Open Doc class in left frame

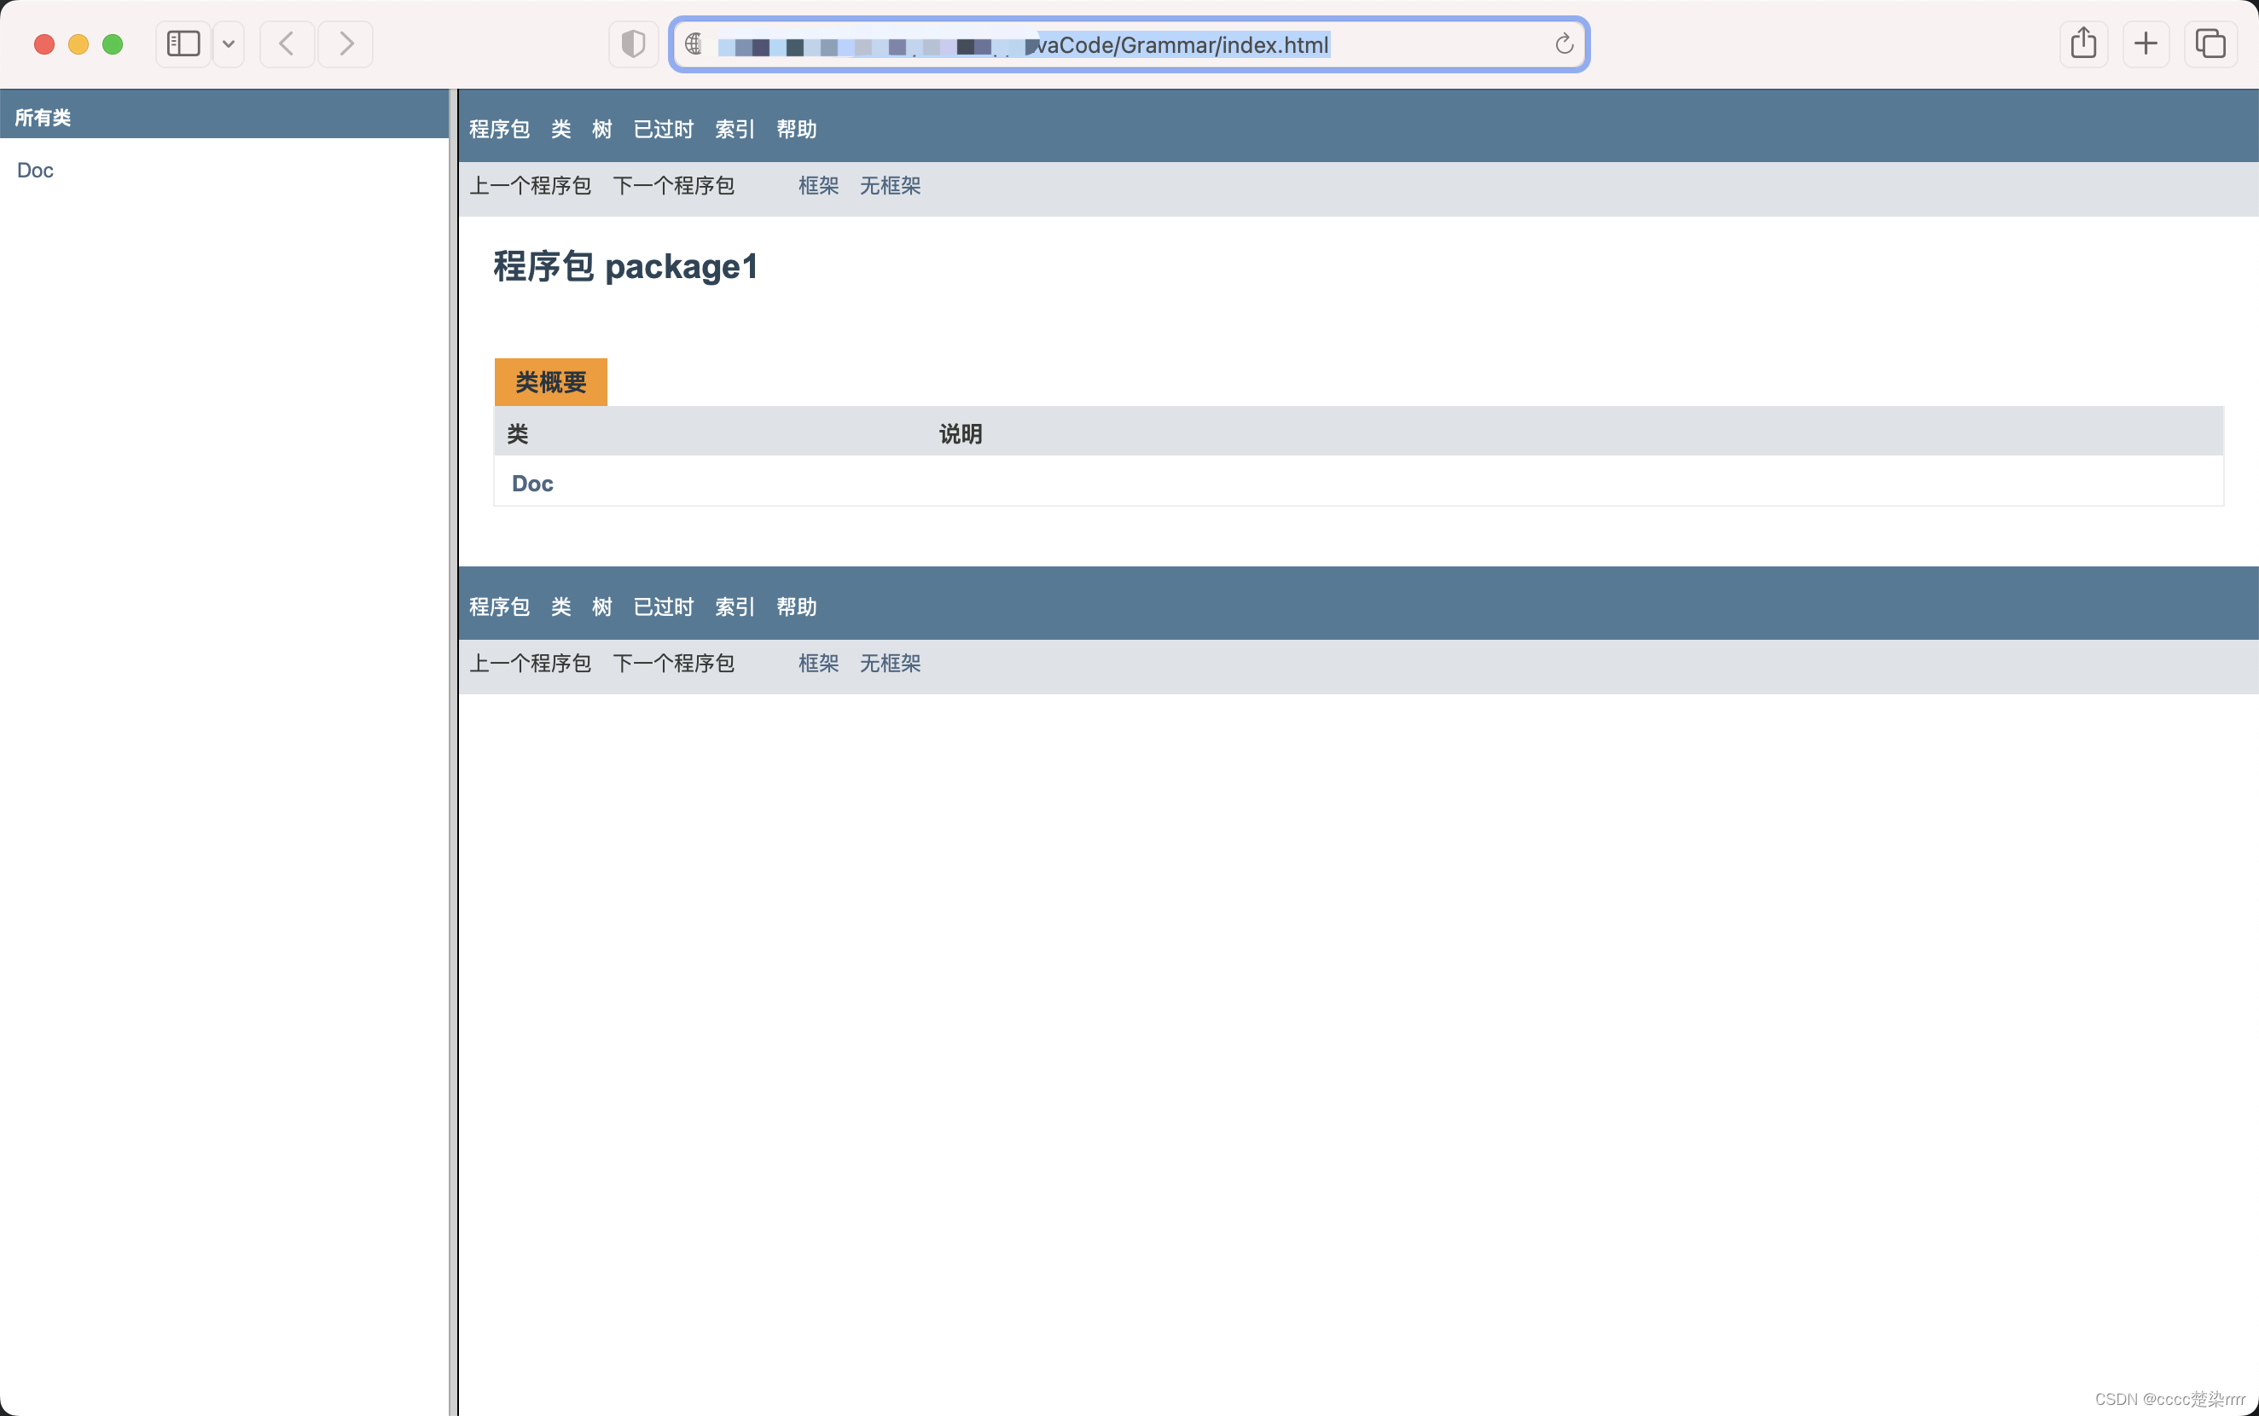pos(36,171)
